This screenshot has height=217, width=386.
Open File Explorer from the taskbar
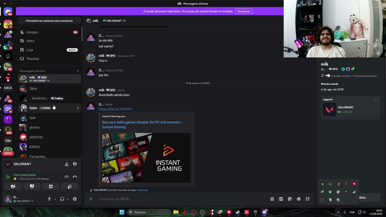pyautogui.click(x=176, y=212)
